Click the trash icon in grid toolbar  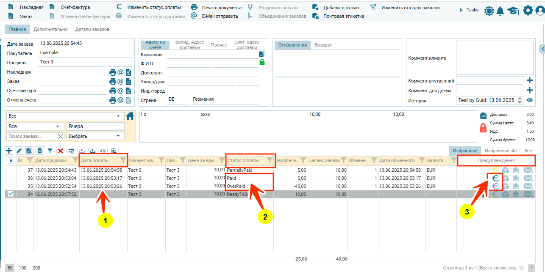point(39,151)
